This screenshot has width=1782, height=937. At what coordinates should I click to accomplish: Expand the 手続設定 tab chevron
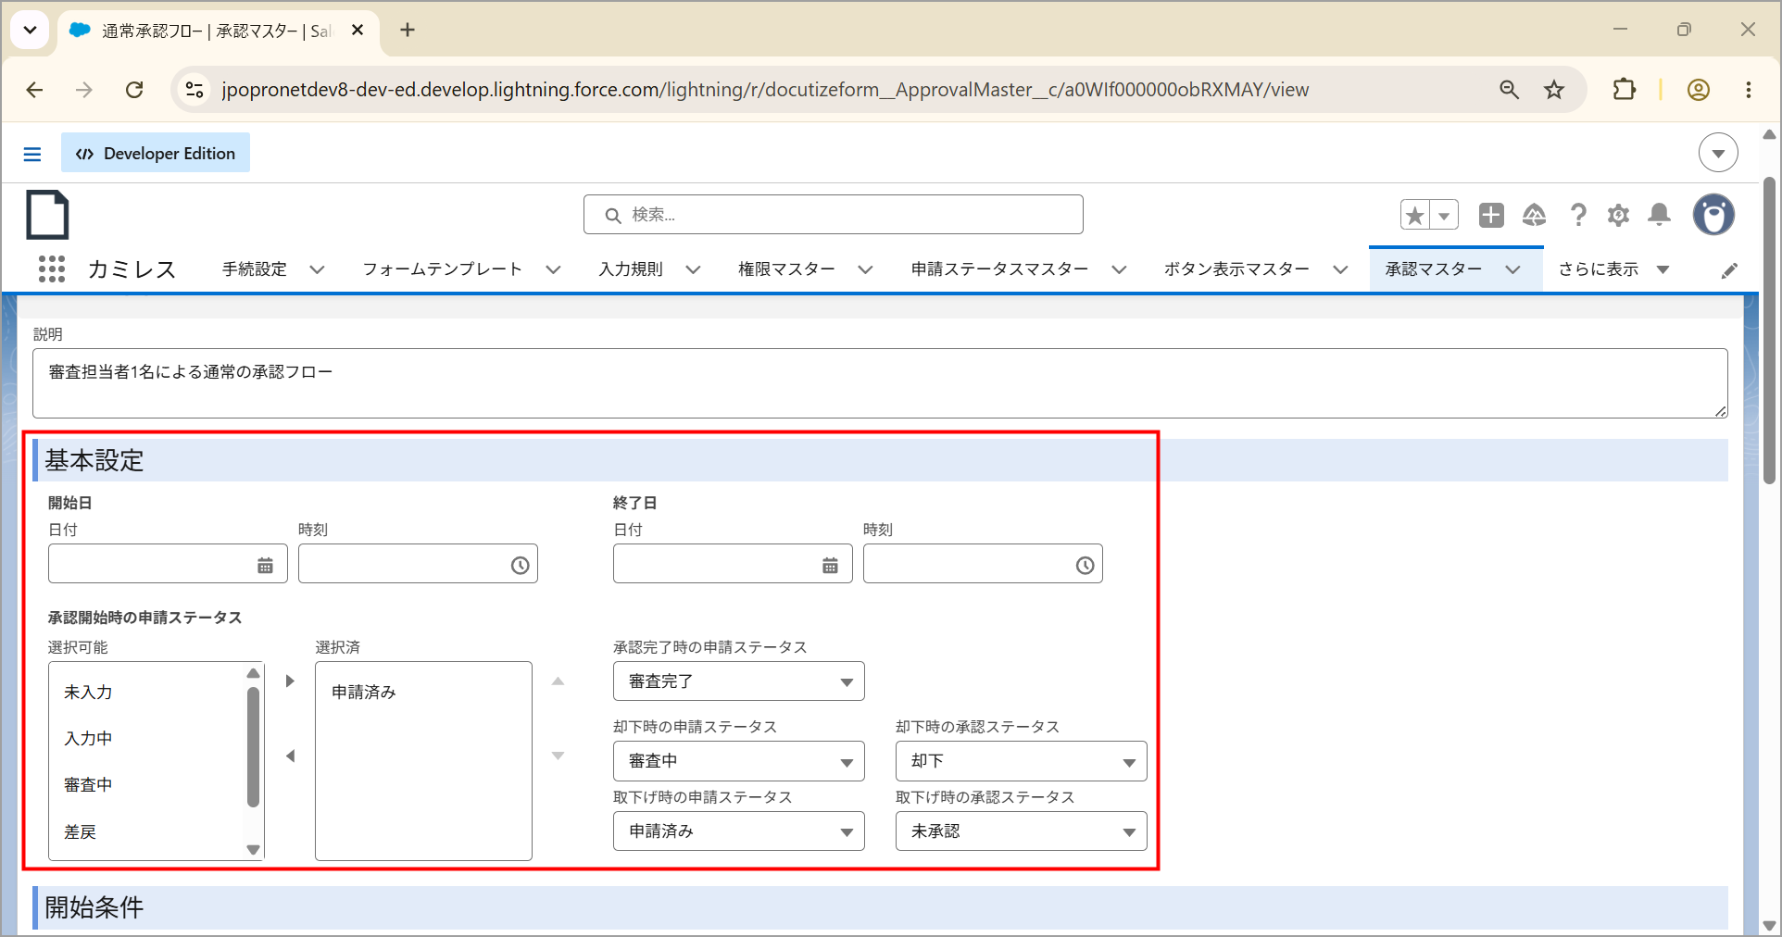(317, 269)
